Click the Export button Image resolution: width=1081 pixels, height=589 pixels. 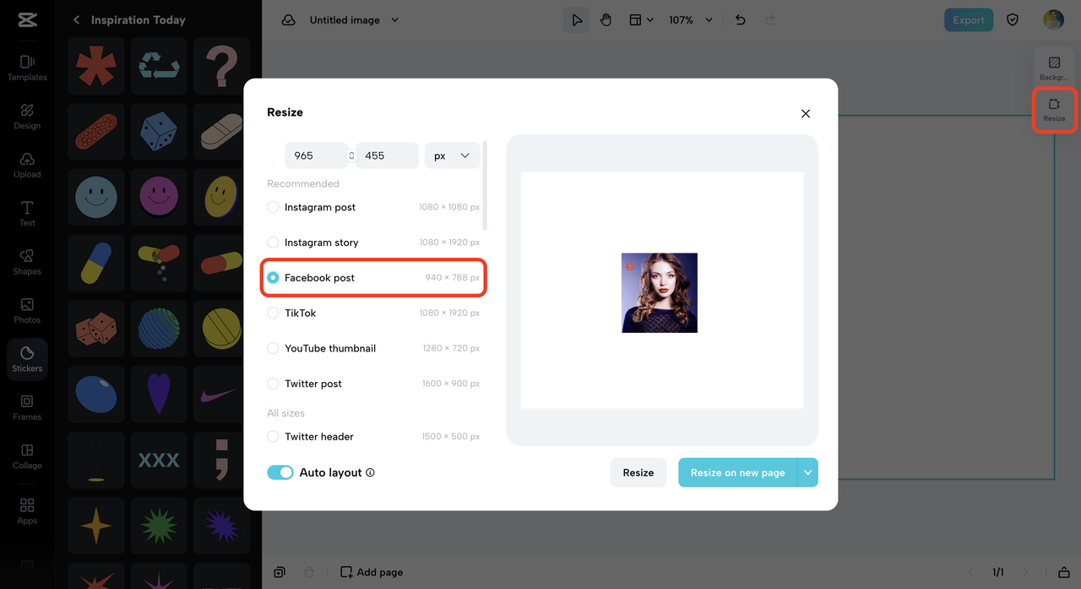click(969, 19)
